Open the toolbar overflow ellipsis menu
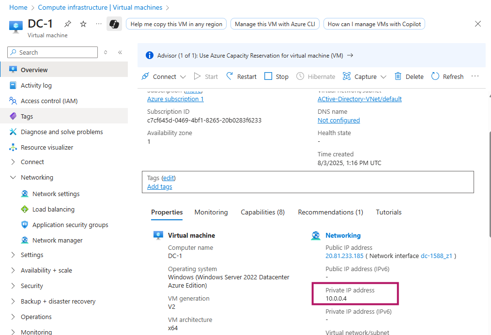The width and height of the screenshot is (491, 335). [x=475, y=76]
